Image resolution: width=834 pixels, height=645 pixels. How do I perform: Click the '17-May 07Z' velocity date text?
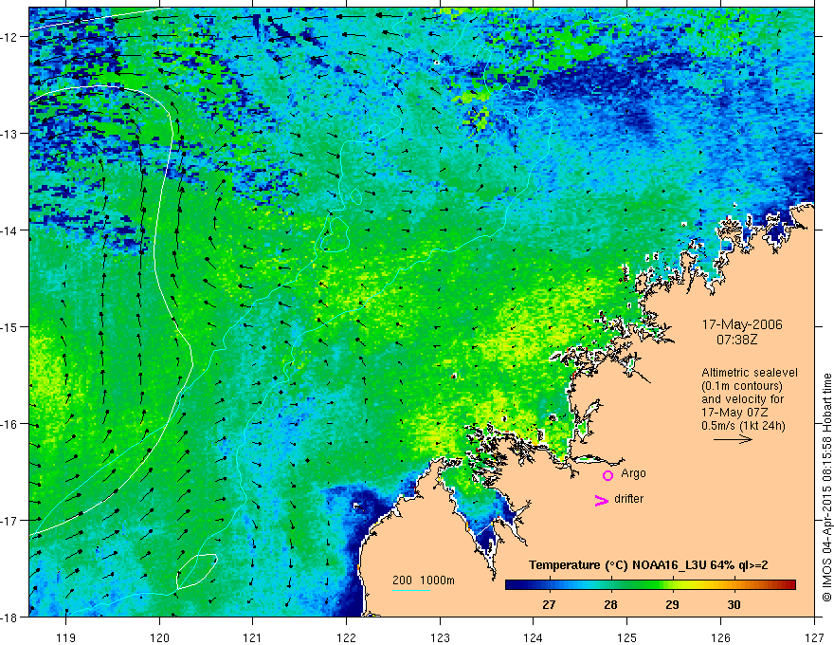click(734, 413)
